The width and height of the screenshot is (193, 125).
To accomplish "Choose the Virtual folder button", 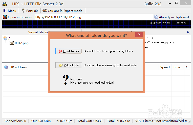I will point(69,65).
